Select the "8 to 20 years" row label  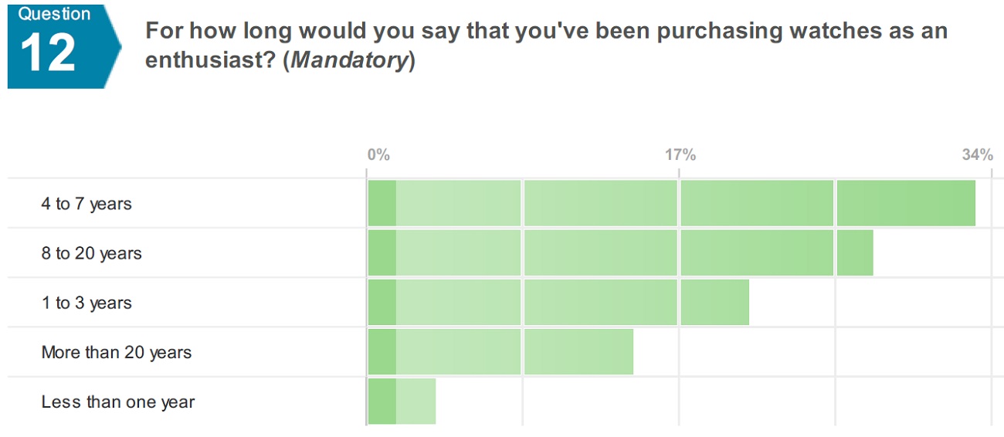[x=91, y=253]
